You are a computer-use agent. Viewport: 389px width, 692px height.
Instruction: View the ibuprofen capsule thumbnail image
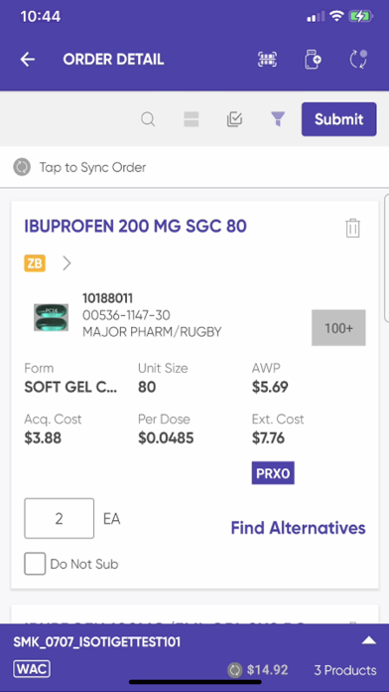tap(51, 317)
